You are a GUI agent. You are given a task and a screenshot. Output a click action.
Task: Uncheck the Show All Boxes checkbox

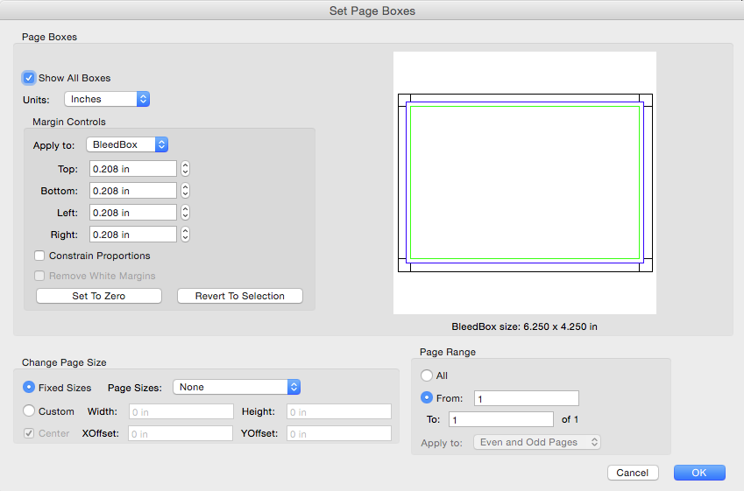click(x=29, y=78)
